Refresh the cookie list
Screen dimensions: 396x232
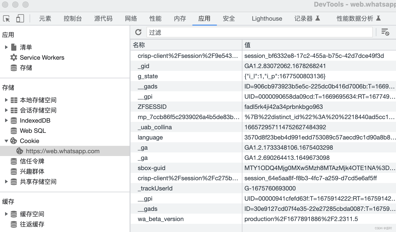tap(138, 32)
